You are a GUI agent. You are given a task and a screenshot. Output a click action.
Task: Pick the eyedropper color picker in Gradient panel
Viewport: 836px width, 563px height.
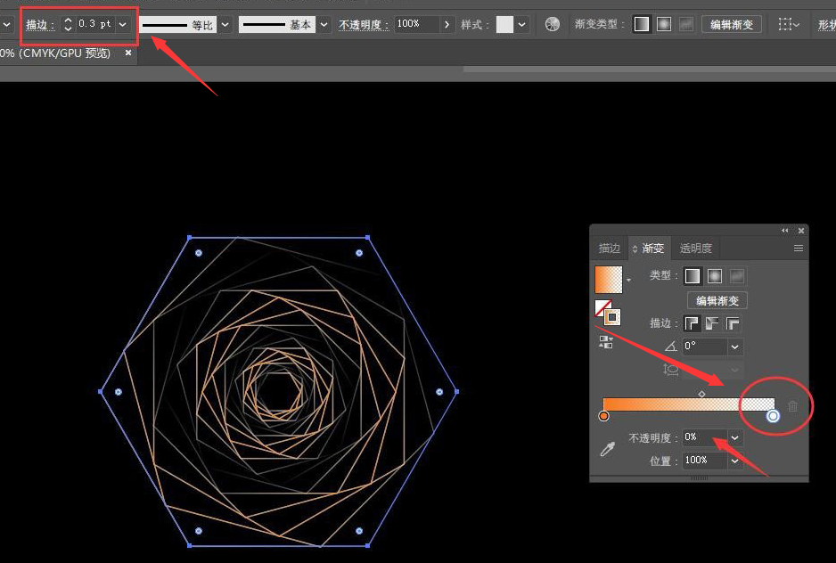tap(607, 449)
